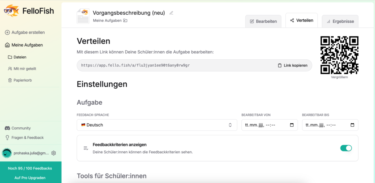Viewport: 375px width, 183px height.
Task: Click the calendar icon in Bearbeitbar bis
Action: click(352, 125)
